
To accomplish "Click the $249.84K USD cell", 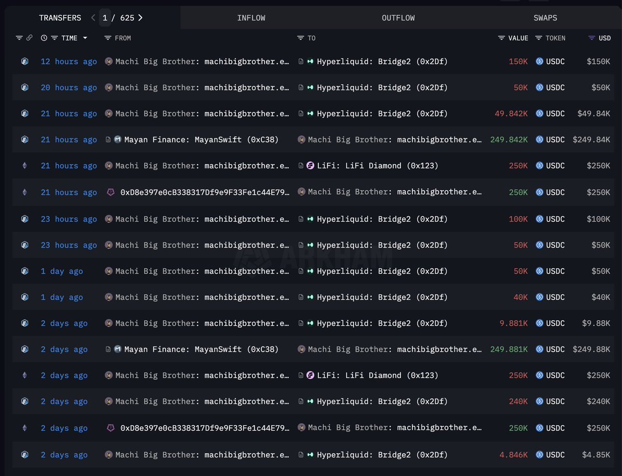I will (591, 139).
